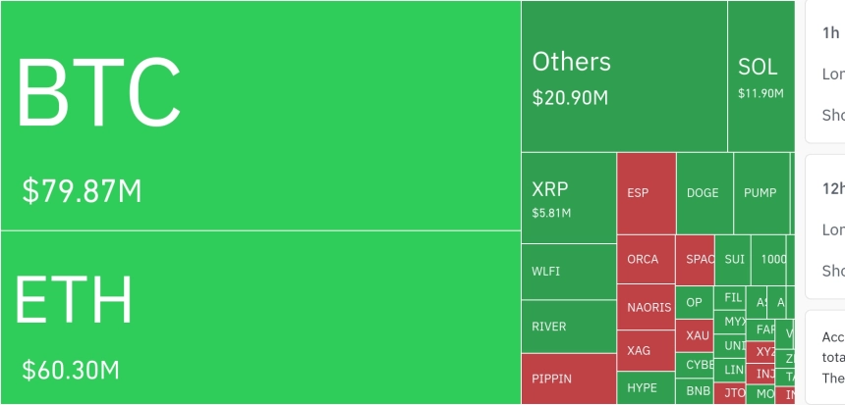The image size is (845, 405).
Task: Select the ETH $60.30M tile
Action: click(260, 318)
